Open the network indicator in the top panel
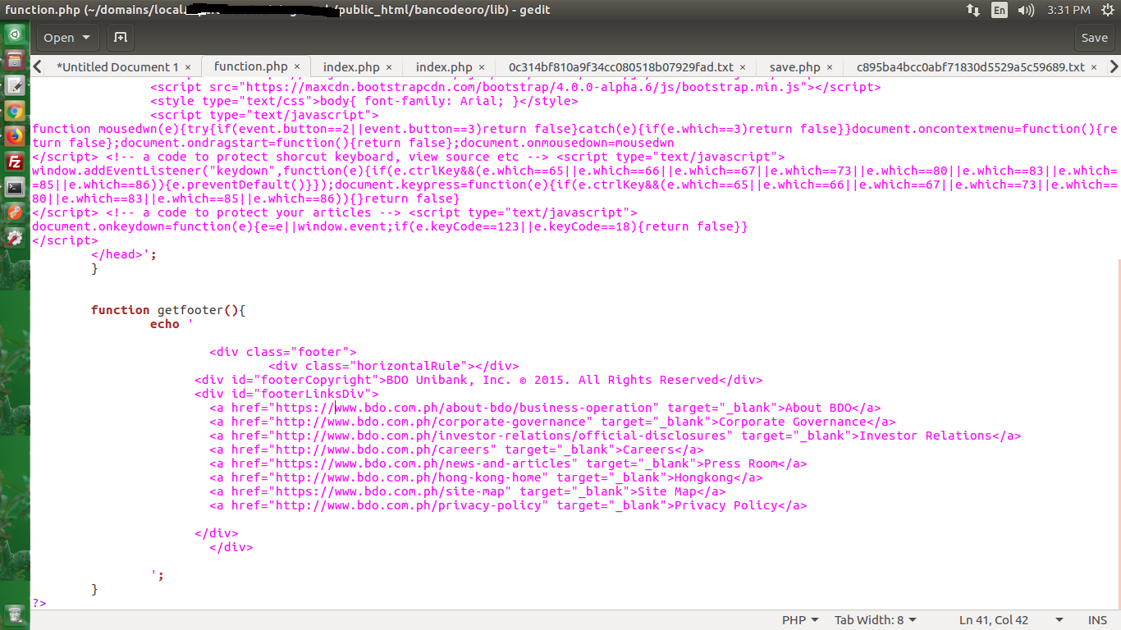 973,10
